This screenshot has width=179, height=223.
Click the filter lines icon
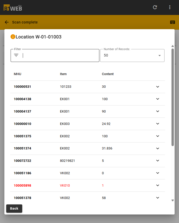click(16, 55)
